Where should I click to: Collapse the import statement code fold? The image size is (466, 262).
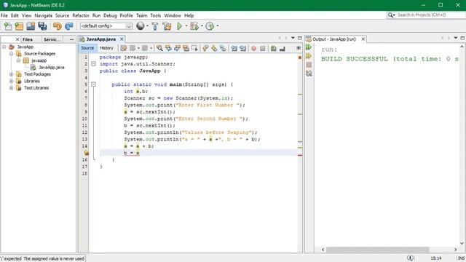click(93, 64)
